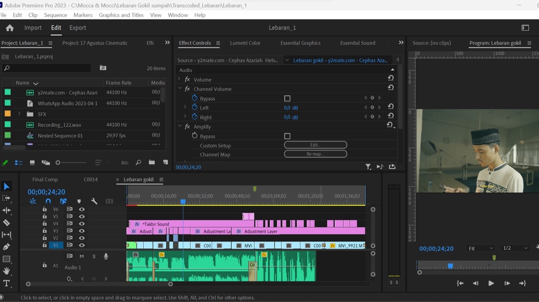Switch to the Lumetri Color tab
Screen dimensions: 539x302
coord(245,43)
